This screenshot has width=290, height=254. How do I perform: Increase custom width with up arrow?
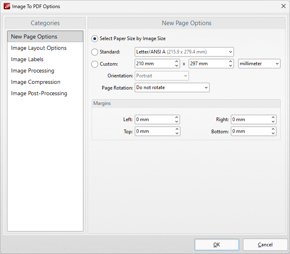click(176, 62)
